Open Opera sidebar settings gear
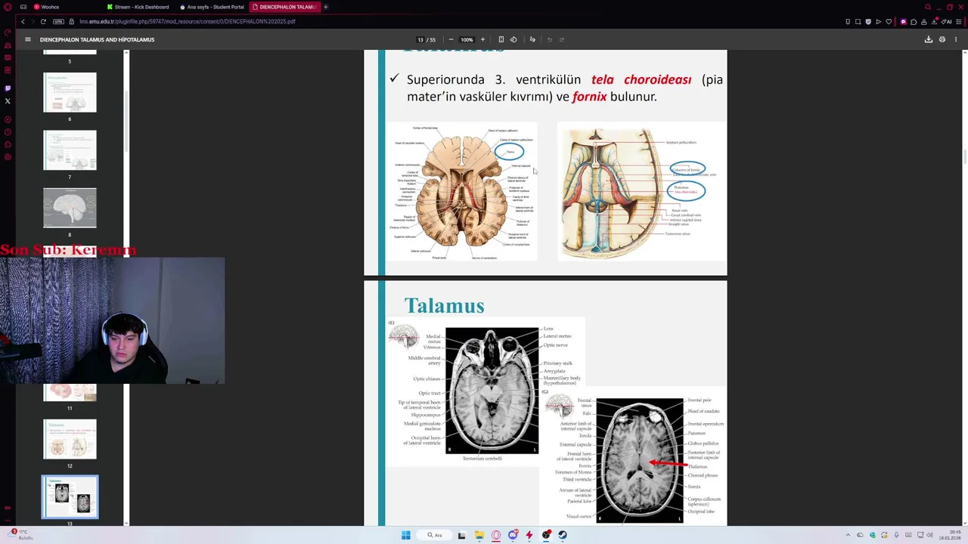 point(8,157)
